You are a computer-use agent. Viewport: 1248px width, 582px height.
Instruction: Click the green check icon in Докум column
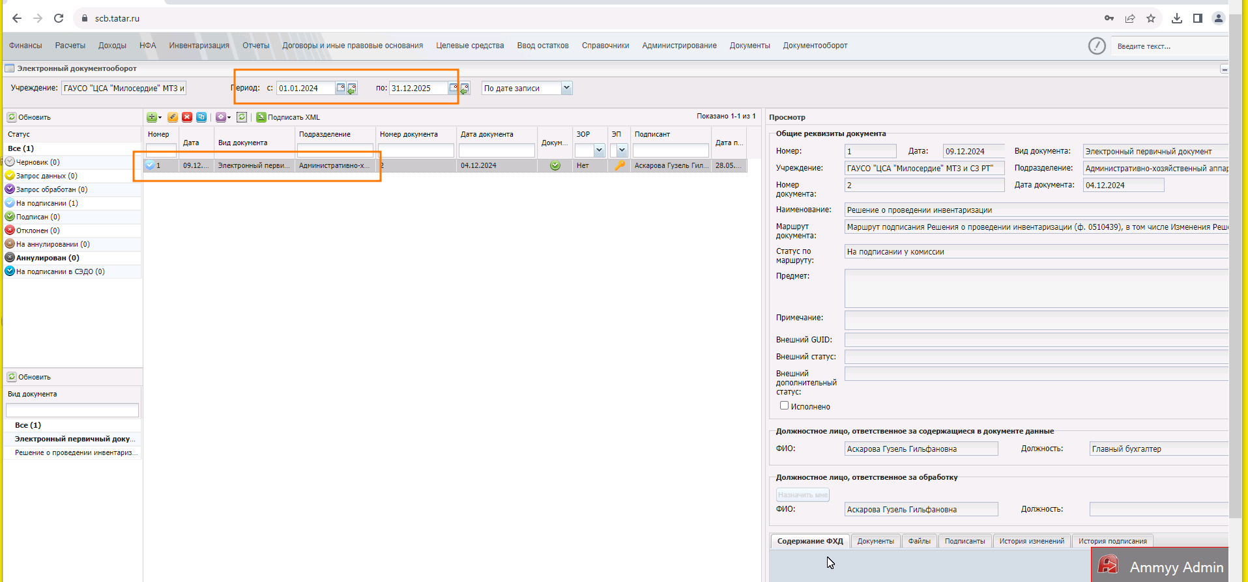(555, 165)
